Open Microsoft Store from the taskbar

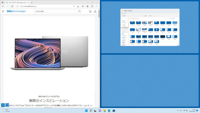(x=114, y=110)
